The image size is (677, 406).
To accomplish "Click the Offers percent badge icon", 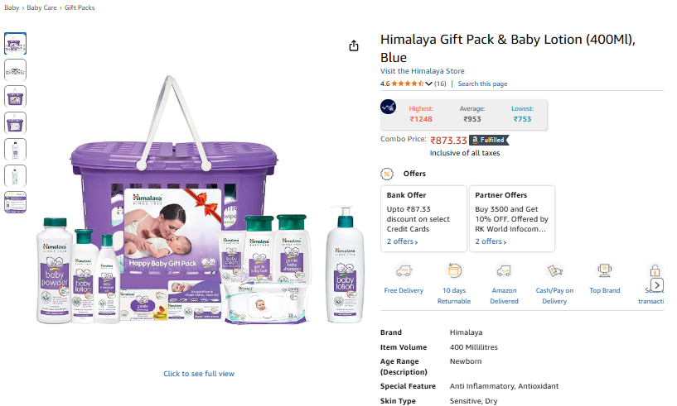I will click(x=387, y=174).
